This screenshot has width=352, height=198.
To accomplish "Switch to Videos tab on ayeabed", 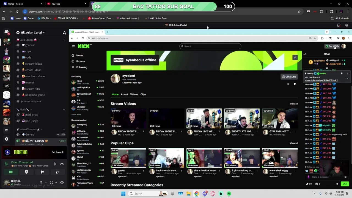I will pos(134,94).
